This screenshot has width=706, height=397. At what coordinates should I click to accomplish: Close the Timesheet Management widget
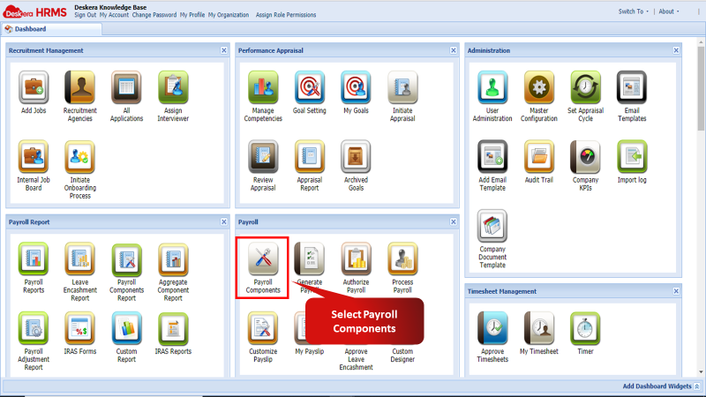tap(676, 291)
